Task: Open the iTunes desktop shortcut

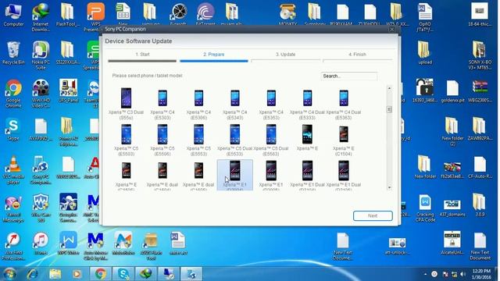Action: (41, 244)
